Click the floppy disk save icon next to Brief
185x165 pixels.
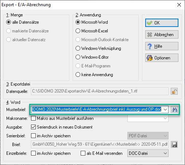[x=174, y=145]
